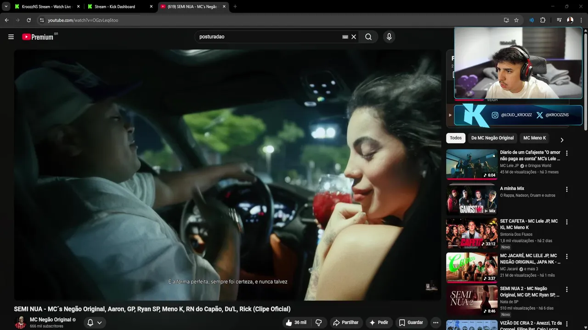Open options for MC JACARÉ video
This screenshot has width=588, height=330.
click(567, 257)
